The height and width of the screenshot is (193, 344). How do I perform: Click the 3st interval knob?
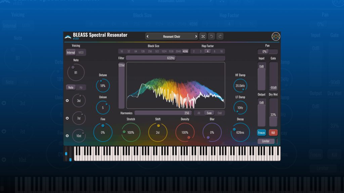[x=79, y=101]
